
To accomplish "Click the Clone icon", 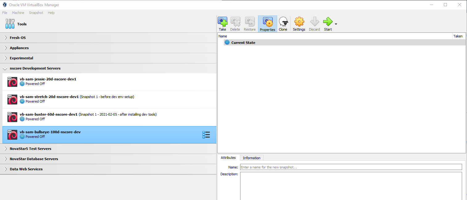I will [x=283, y=23].
